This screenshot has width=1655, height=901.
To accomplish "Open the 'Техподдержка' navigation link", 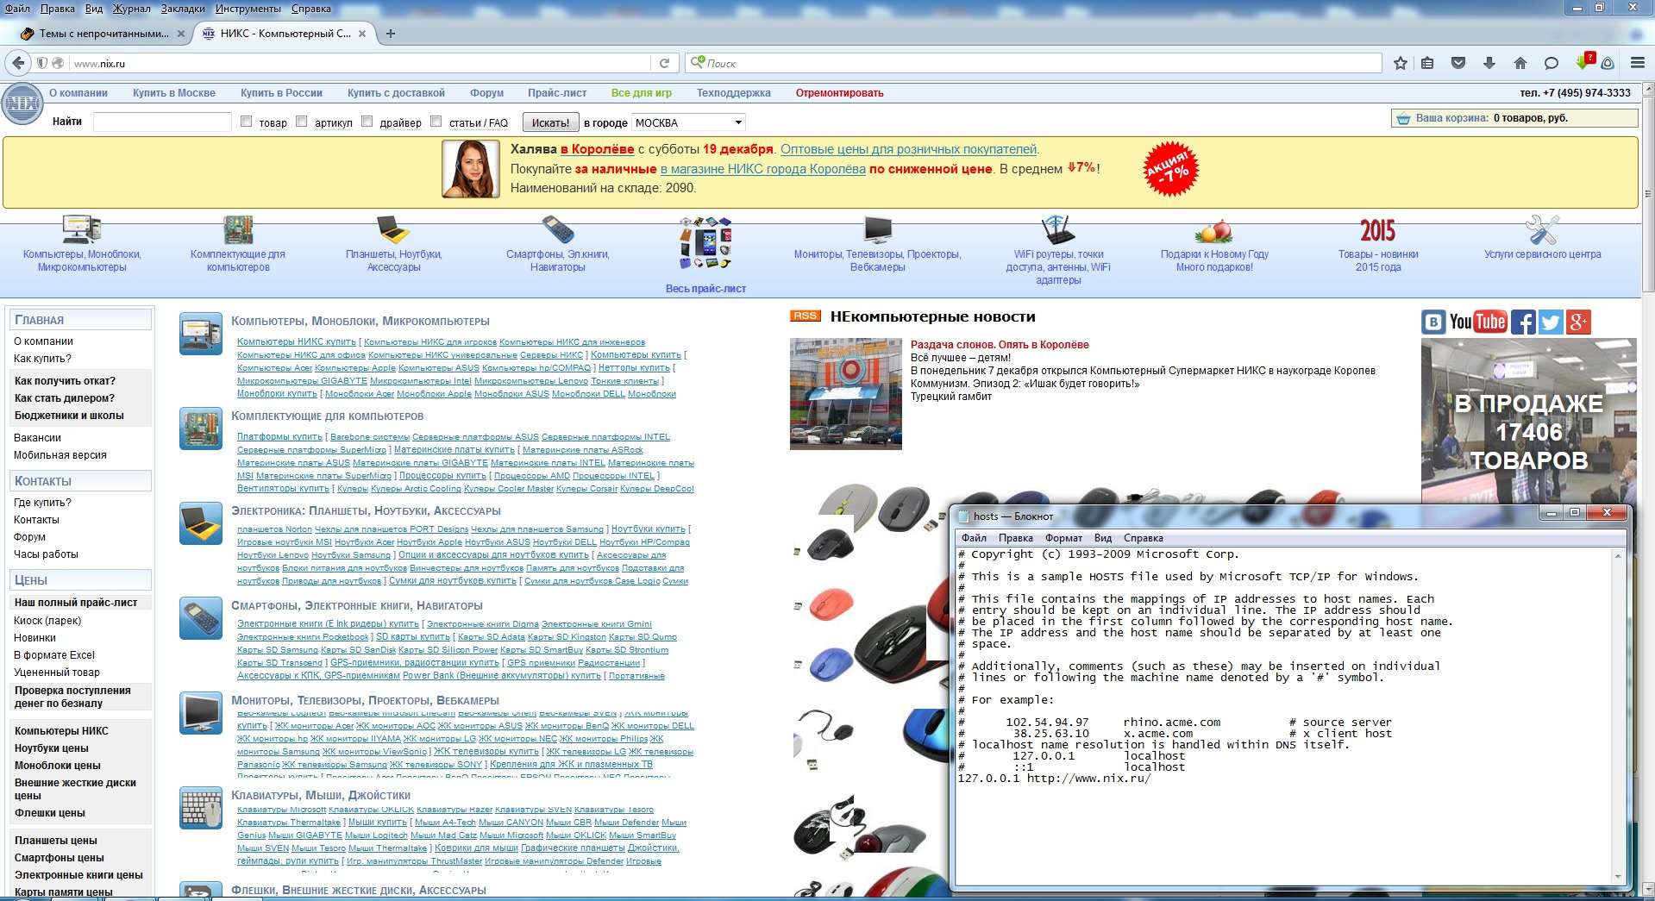I will pos(733,93).
